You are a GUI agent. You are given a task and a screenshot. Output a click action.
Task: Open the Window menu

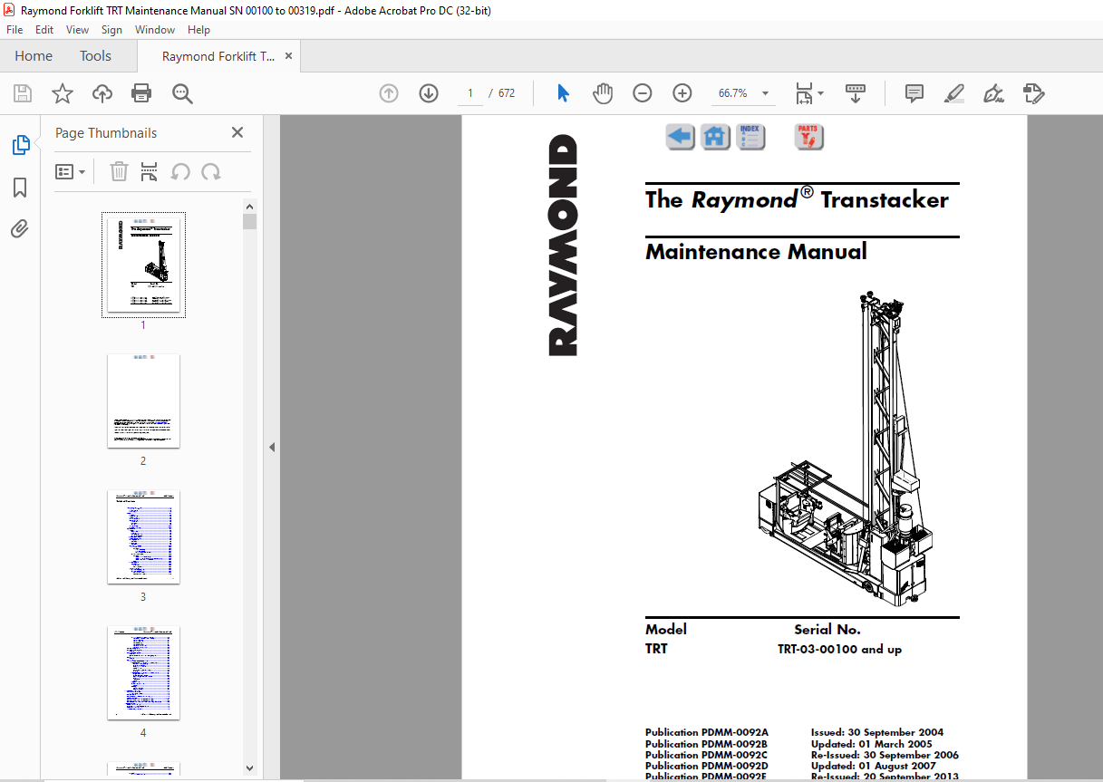click(155, 30)
